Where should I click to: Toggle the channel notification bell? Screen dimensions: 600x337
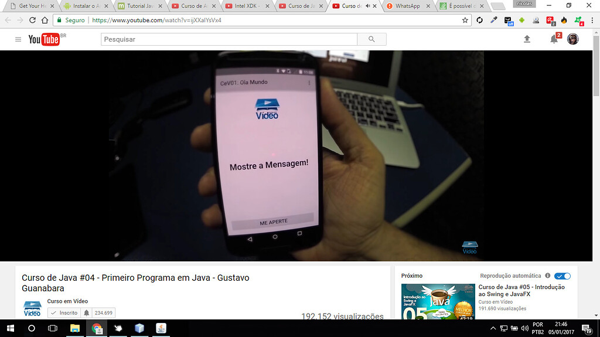click(x=87, y=313)
